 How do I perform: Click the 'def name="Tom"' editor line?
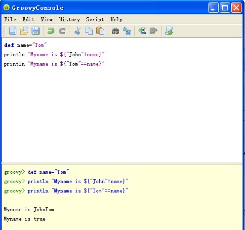coord(25,45)
